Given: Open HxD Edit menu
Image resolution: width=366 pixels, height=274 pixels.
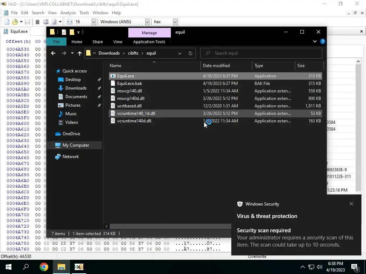Looking at the screenshot, I should 25,13.
